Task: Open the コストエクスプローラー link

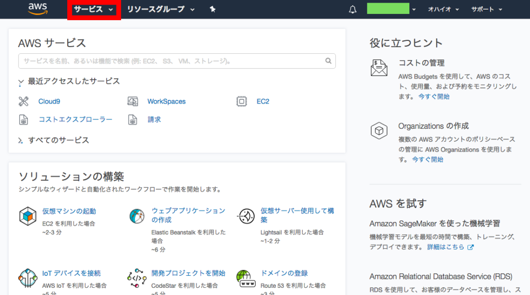Action: click(76, 119)
